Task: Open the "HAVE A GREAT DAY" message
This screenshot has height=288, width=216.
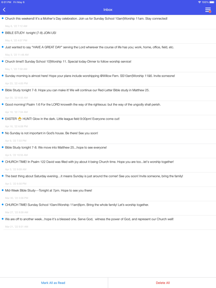Action: tap(89, 47)
